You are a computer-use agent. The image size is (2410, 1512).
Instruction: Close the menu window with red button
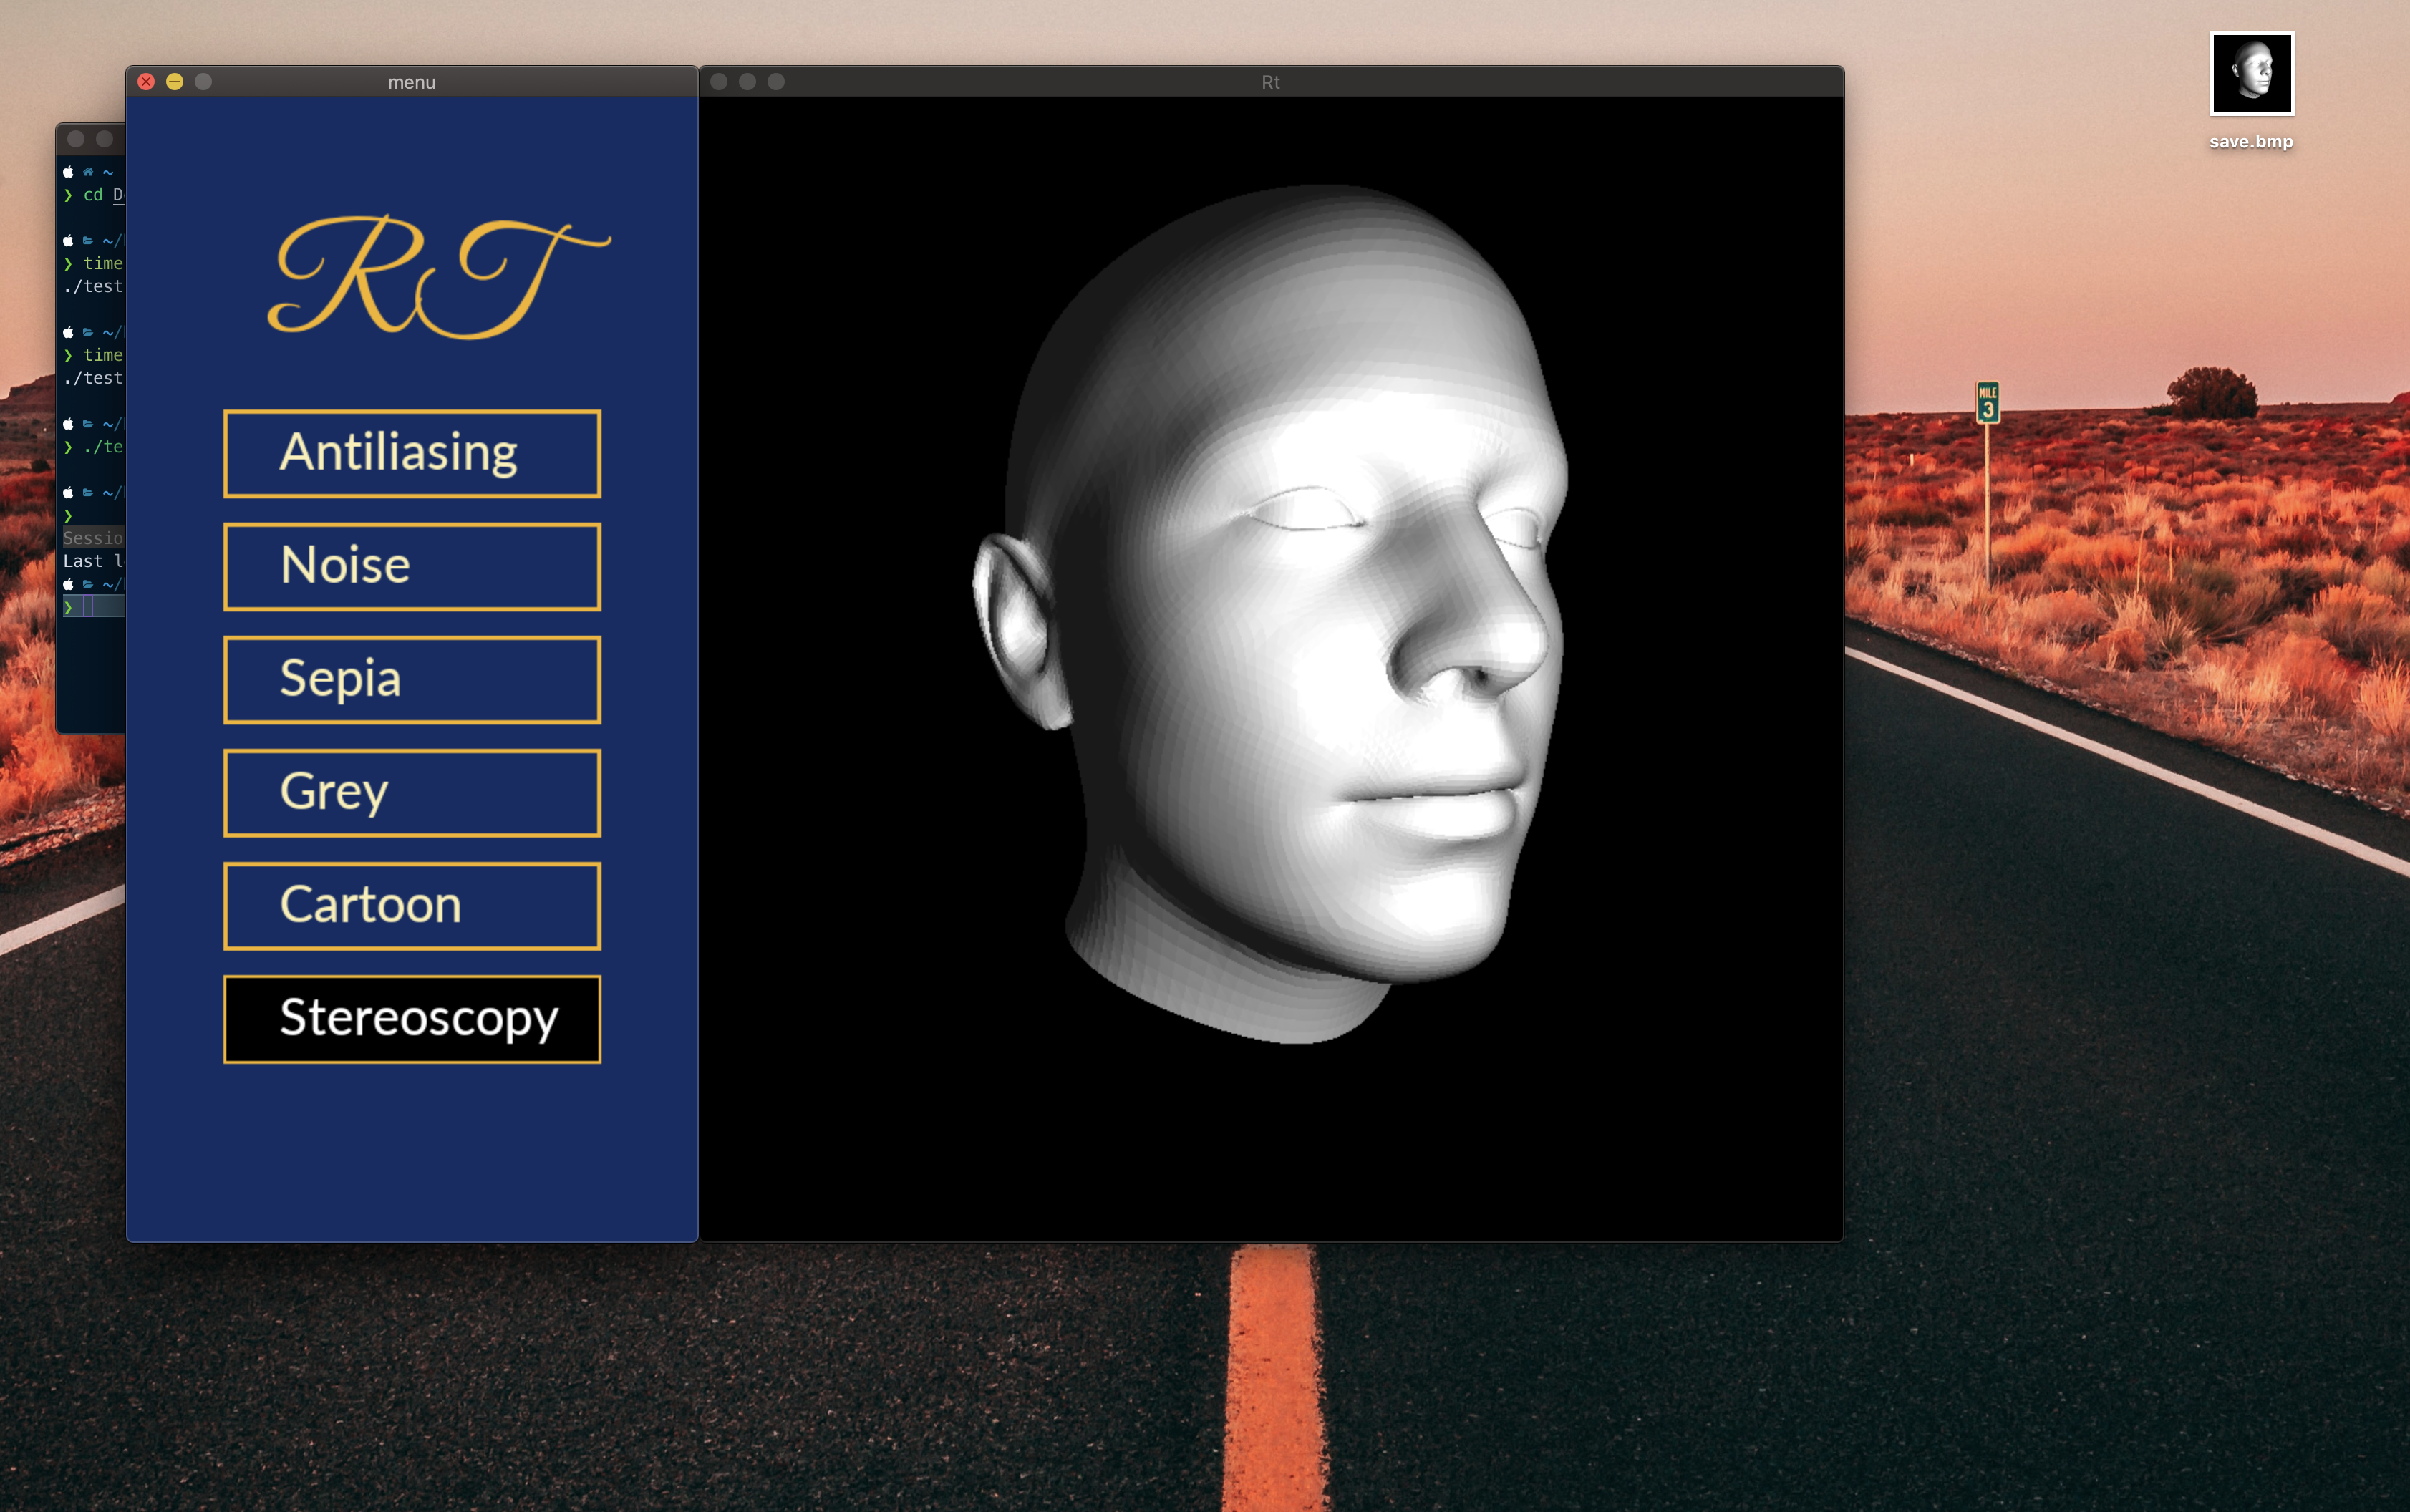[146, 82]
